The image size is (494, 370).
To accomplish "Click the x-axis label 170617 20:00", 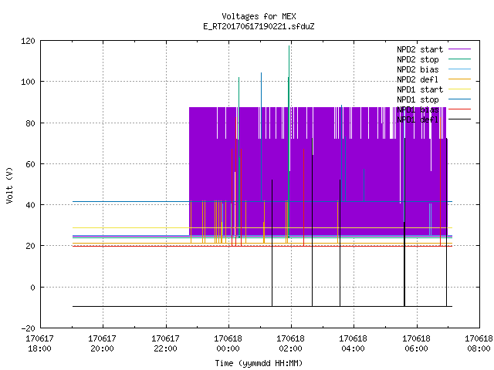I will [103, 344].
